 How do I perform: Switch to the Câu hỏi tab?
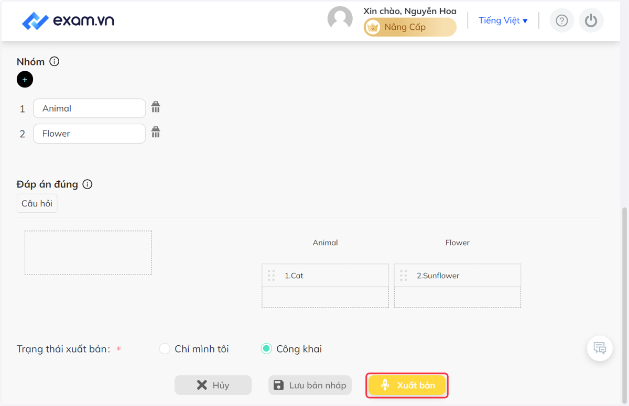click(x=37, y=203)
